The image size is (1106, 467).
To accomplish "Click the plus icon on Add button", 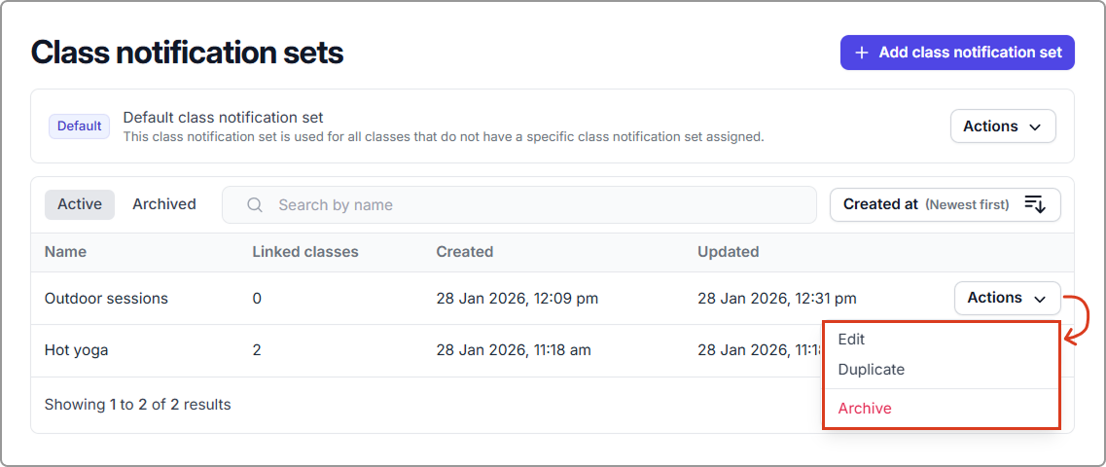I will click(x=861, y=53).
